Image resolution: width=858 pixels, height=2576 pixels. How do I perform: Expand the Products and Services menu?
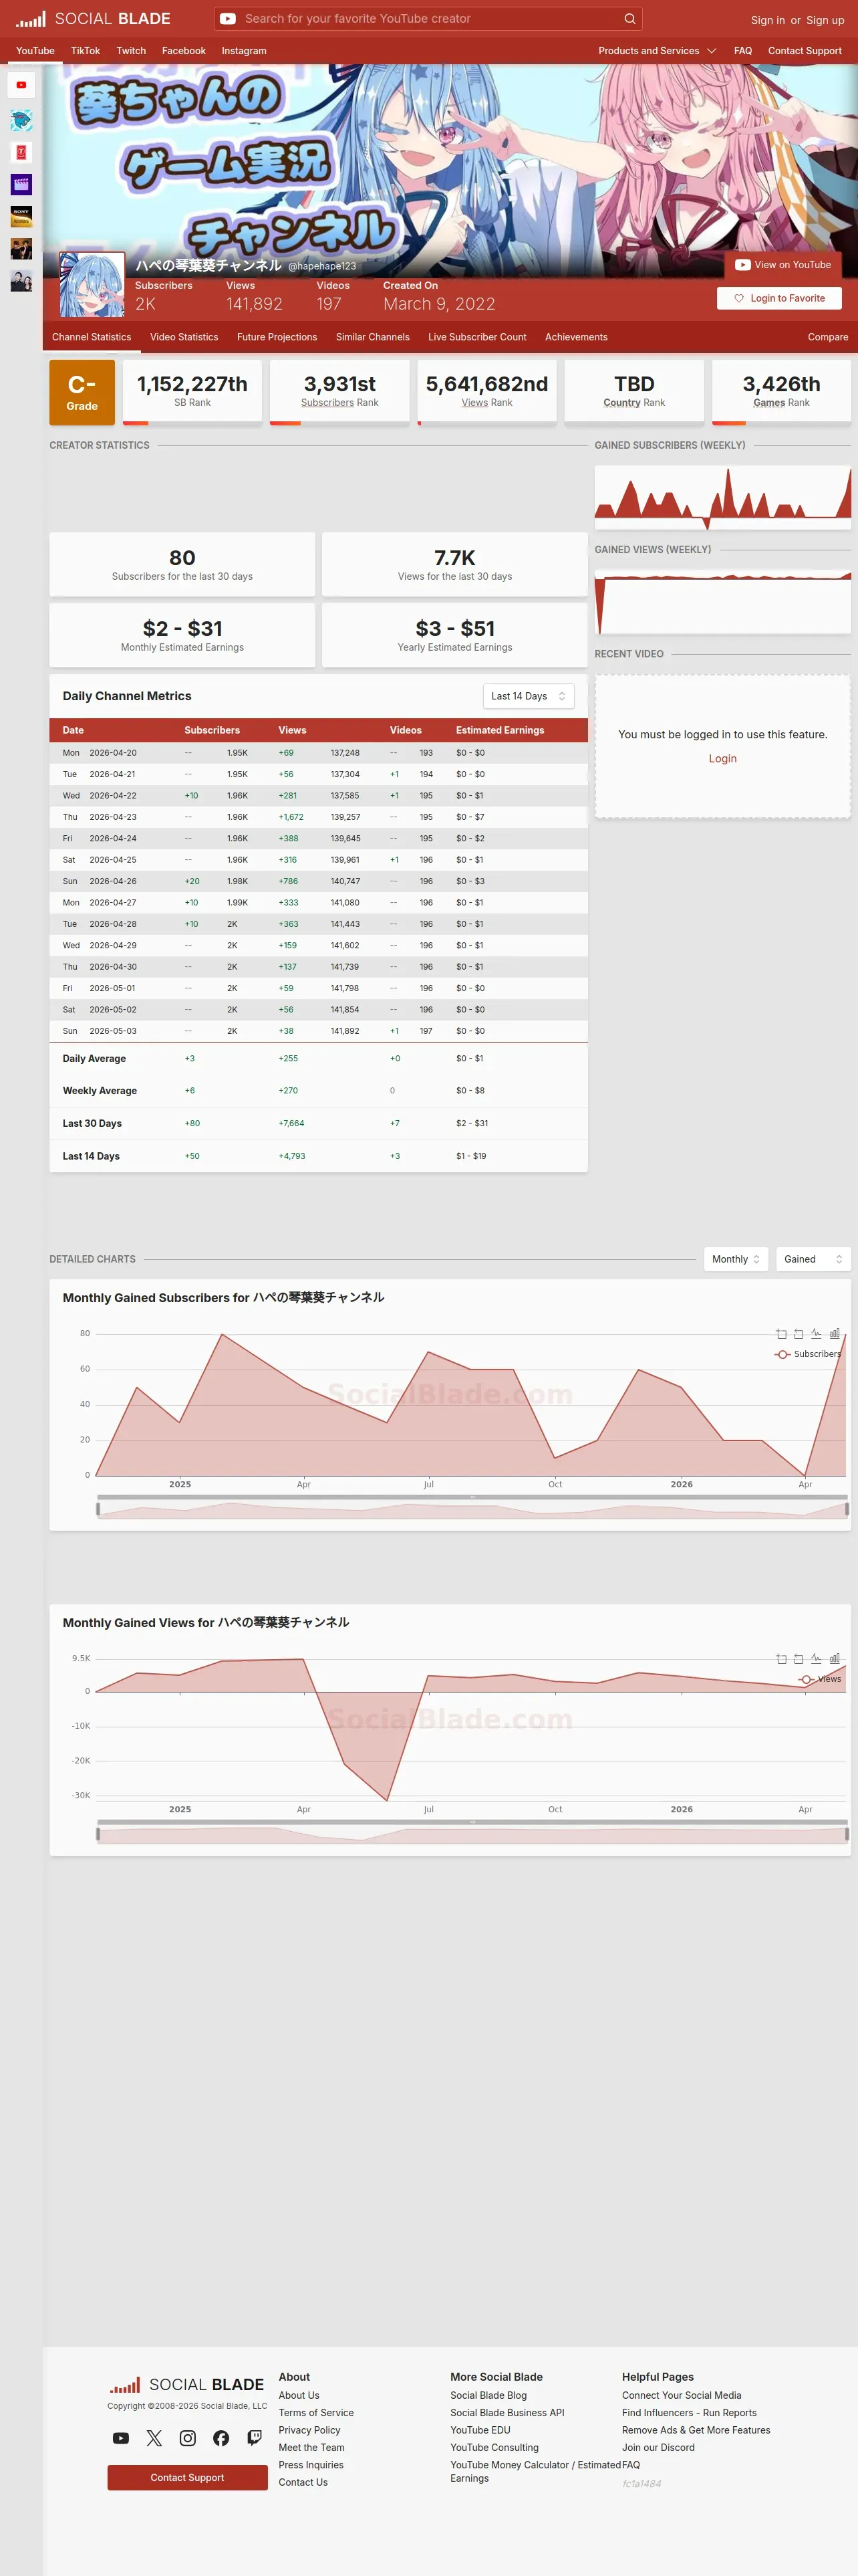(658, 51)
